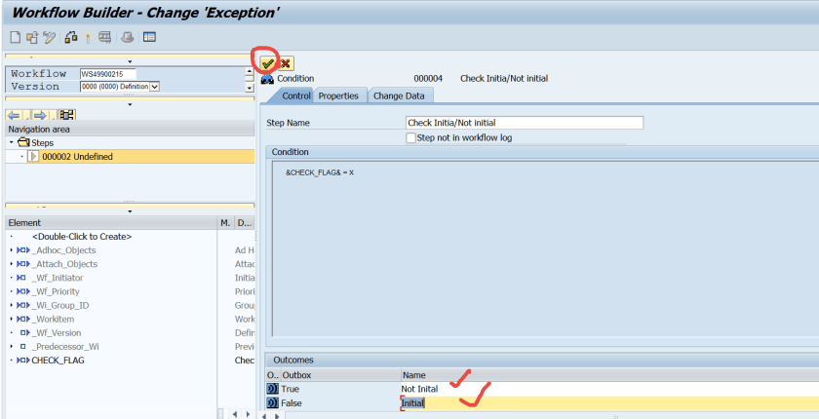Click the workflow overview graphic icon
The image size is (819, 419).
[67, 115]
